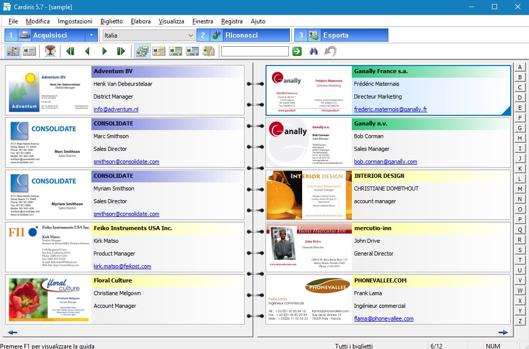Toggle the show all cards filter icon
Screen dimensions: 529x349
[142, 51]
